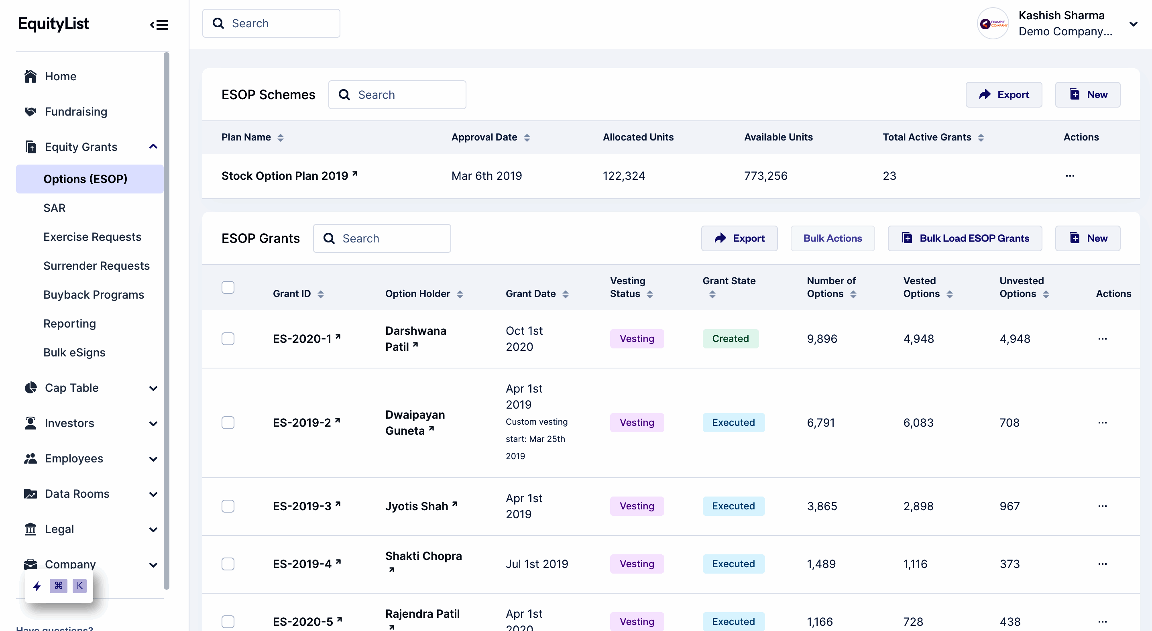Click the lightning bolt command shortcut icon
1152x631 pixels.
[x=37, y=586]
